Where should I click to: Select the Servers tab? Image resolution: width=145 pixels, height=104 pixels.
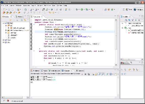80,71
